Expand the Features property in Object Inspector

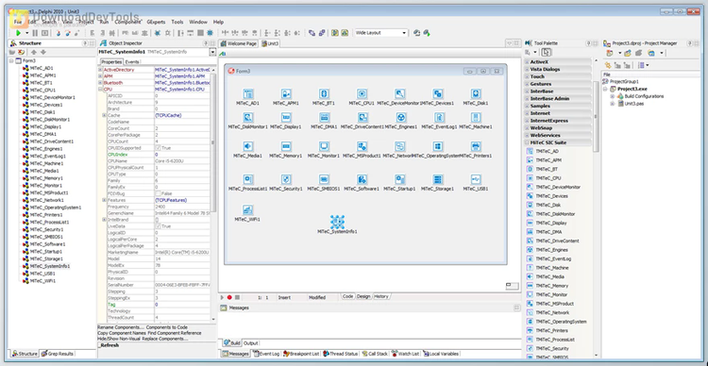(x=104, y=200)
